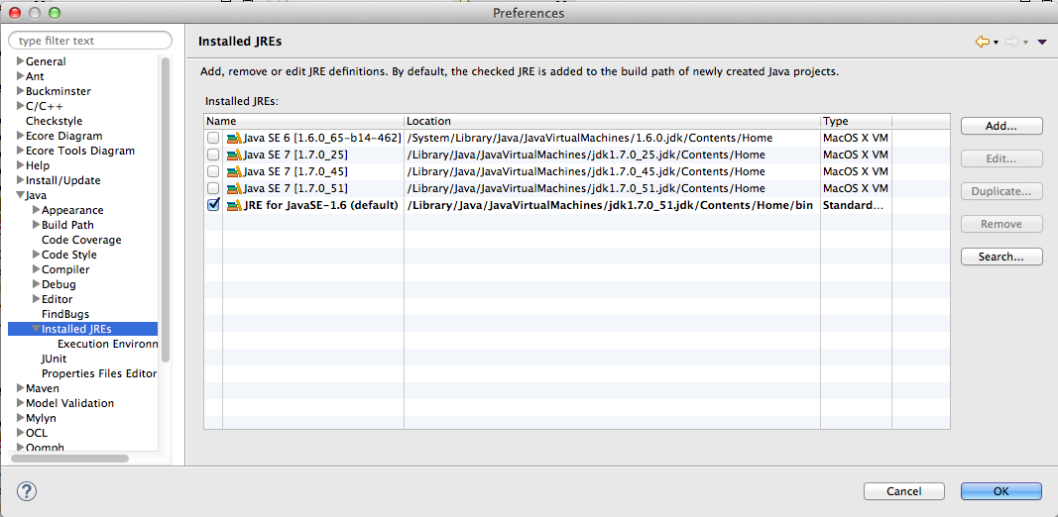Expand the Maven preferences node
Viewport: 1058px width, 517px height.
pos(20,388)
